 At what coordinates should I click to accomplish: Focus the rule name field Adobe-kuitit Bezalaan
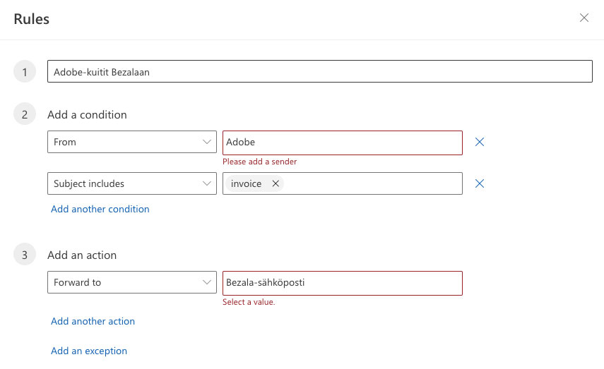(x=319, y=71)
